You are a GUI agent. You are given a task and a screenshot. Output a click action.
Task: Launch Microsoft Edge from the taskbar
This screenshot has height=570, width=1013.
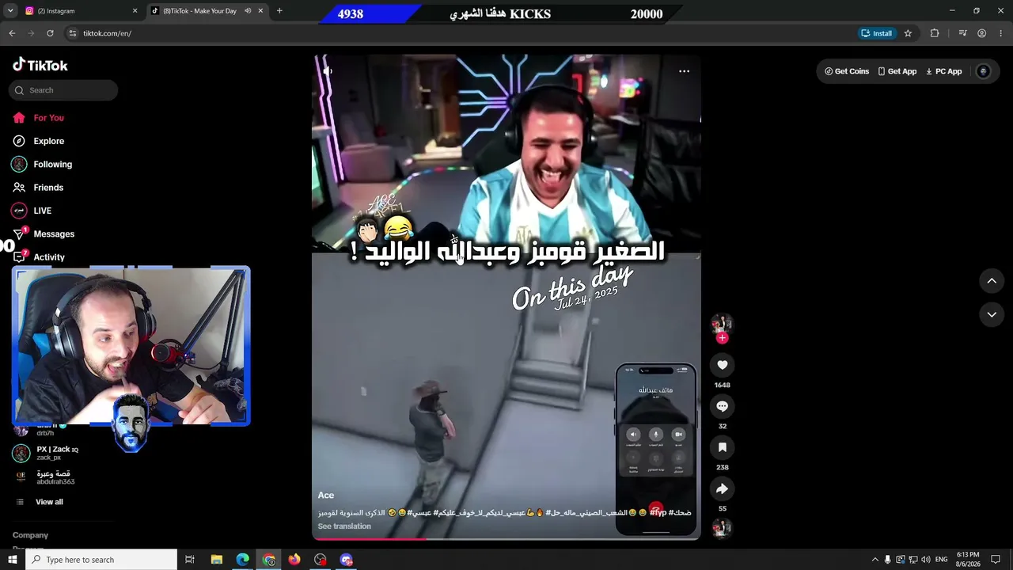pyautogui.click(x=243, y=560)
